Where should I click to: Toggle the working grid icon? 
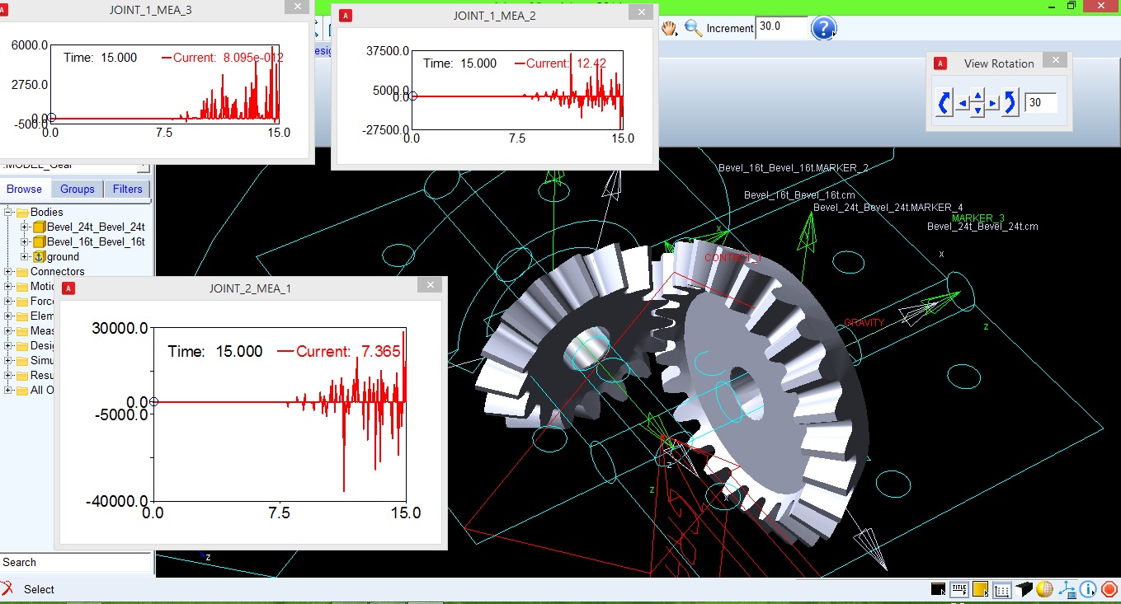(1001, 589)
